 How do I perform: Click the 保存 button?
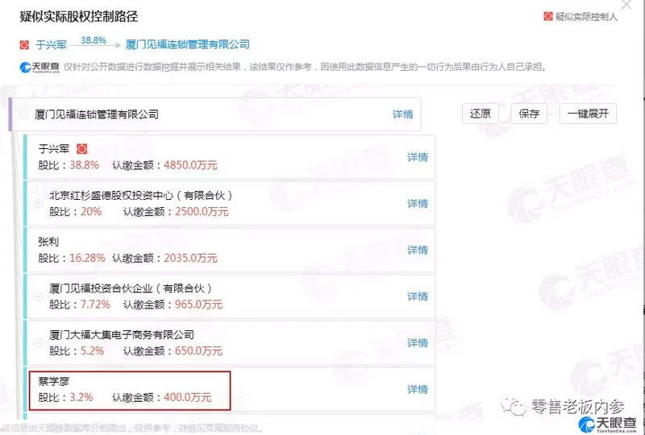[x=529, y=114]
